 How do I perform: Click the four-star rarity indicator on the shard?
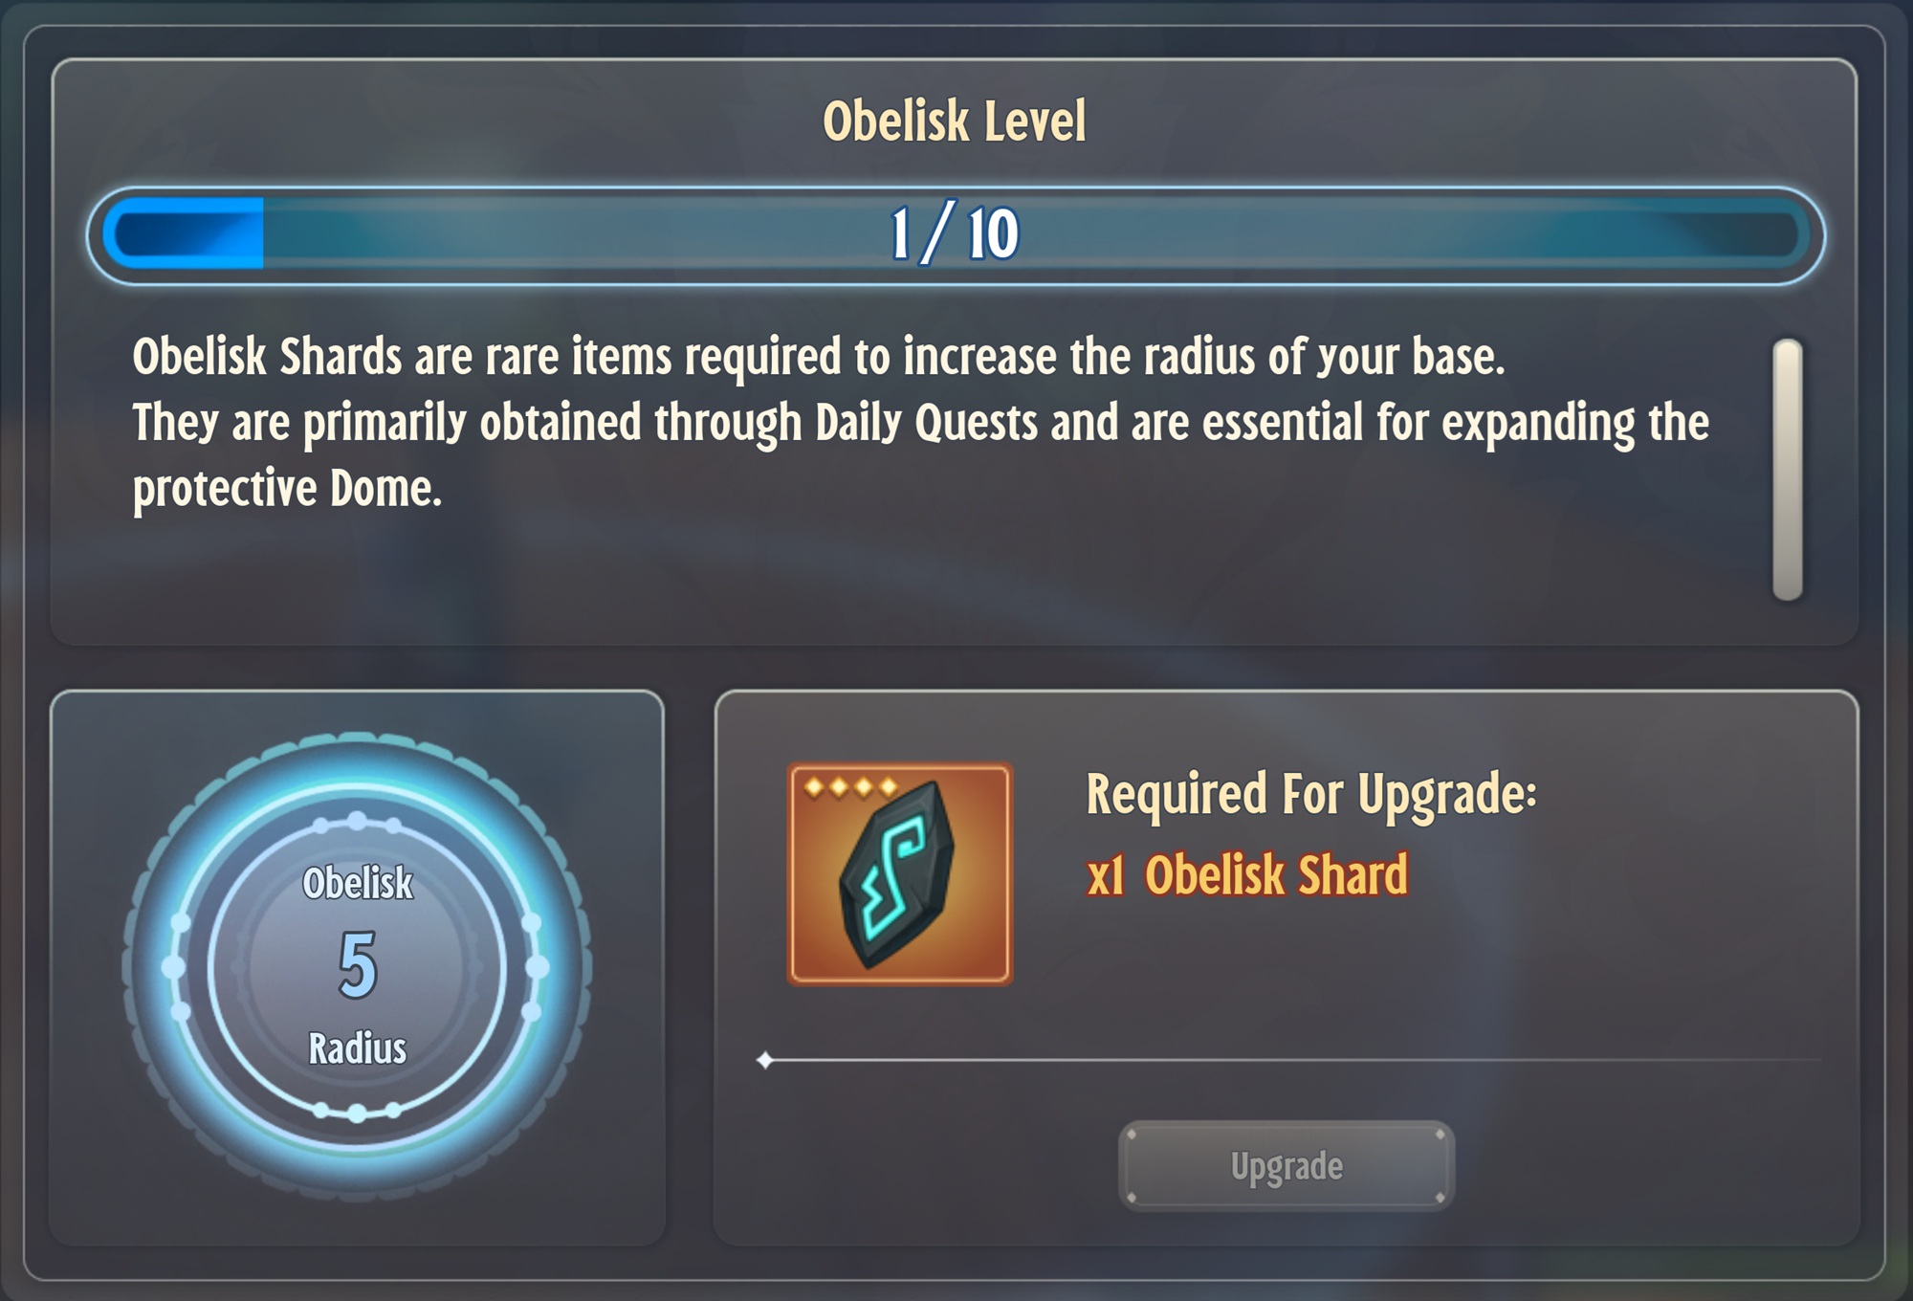(x=850, y=787)
